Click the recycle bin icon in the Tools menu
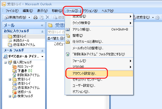The height and width of the screenshot is (109, 162). coord(67,54)
